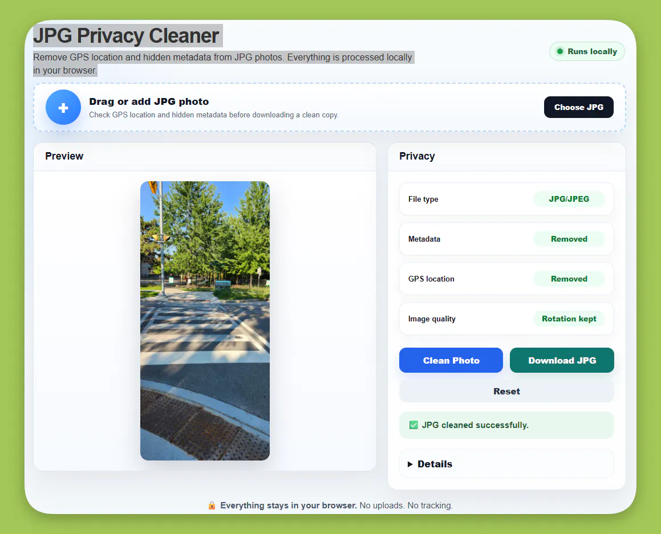Click the GPS location row label
Viewport: 661px width, 534px height.
[431, 279]
